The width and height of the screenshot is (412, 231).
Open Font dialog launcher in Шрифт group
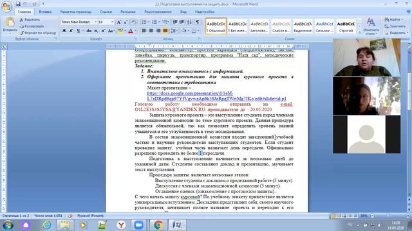pos(136,38)
